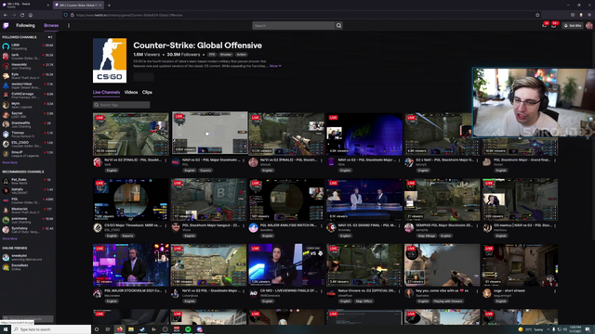Image resolution: width=595 pixels, height=334 pixels.
Task: Click the Windows taskbar search box
Action: [51, 329]
